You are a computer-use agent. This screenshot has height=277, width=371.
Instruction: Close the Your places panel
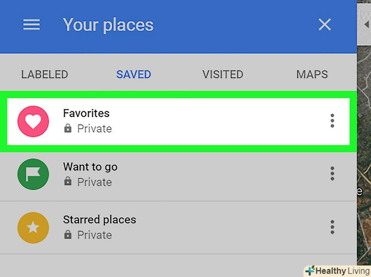click(x=325, y=25)
